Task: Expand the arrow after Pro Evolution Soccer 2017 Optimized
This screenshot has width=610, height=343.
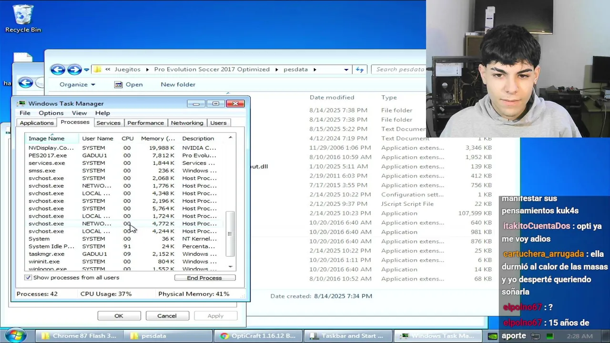Action: (x=276, y=70)
